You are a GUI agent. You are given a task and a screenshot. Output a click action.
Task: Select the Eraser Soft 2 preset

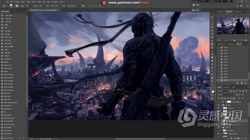(x=13, y=99)
